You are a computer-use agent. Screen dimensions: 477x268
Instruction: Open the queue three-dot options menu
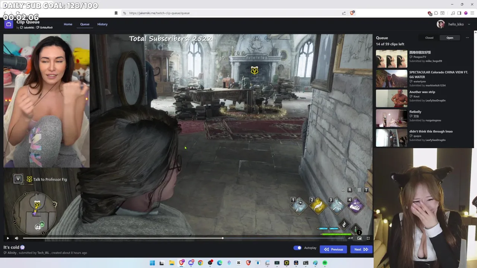[467, 38]
